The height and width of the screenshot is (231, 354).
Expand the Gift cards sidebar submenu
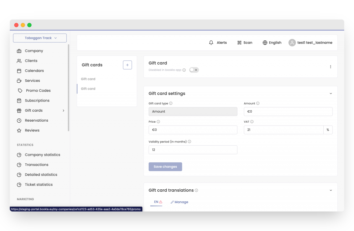point(63,110)
